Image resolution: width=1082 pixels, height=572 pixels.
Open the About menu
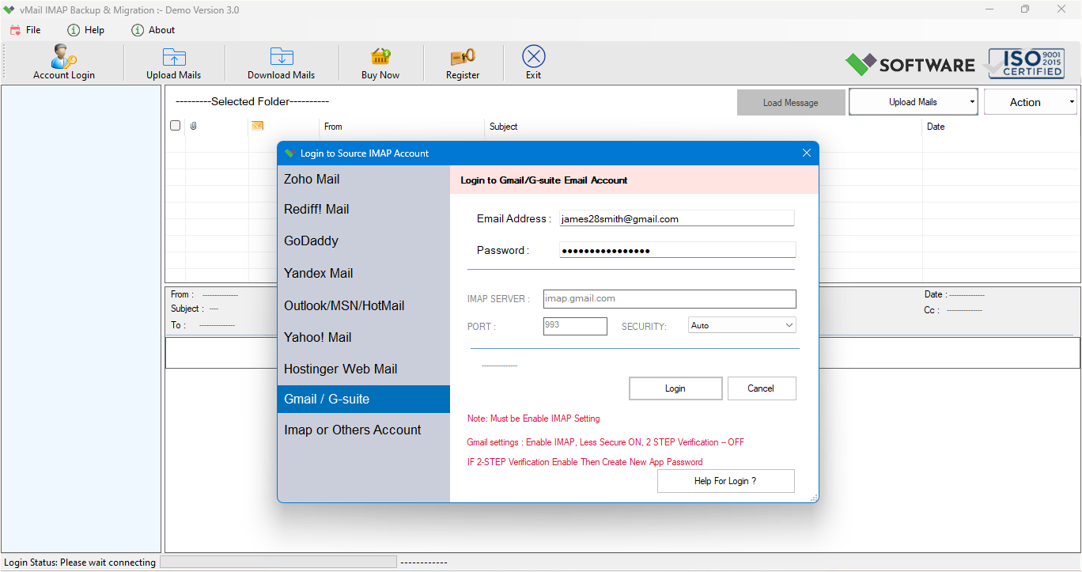153,30
